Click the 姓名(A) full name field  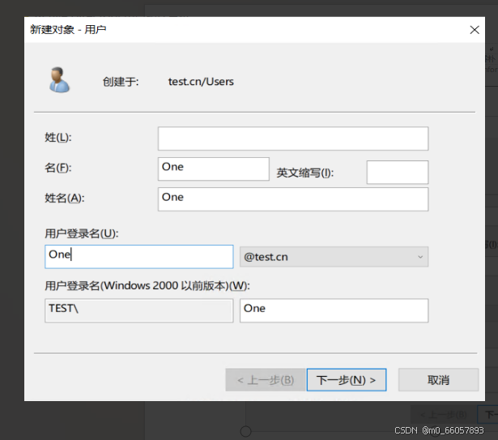(293, 199)
